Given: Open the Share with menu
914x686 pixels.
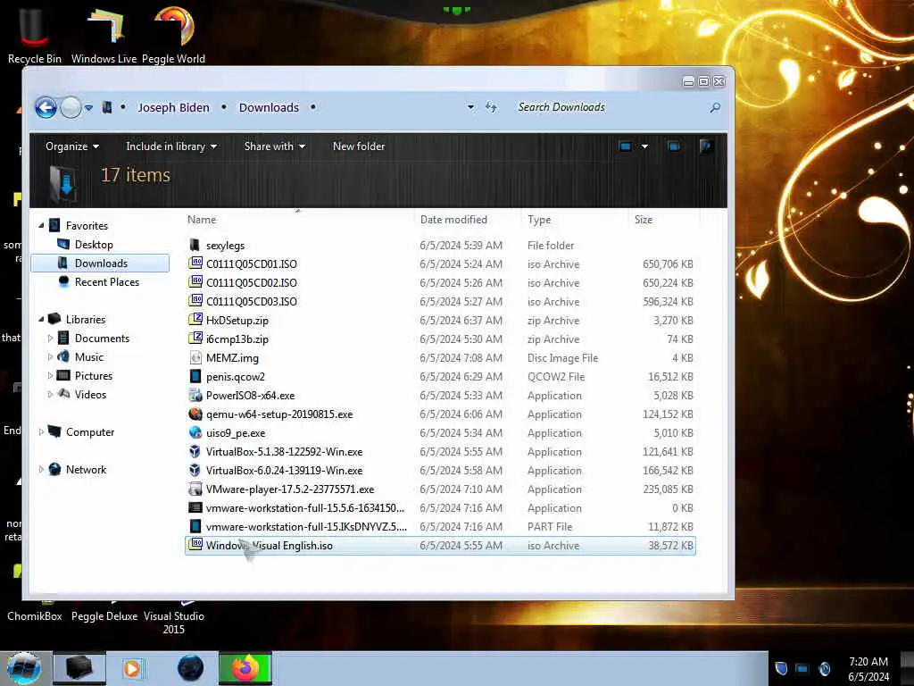Looking at the screenshot, I should [275, 146].
